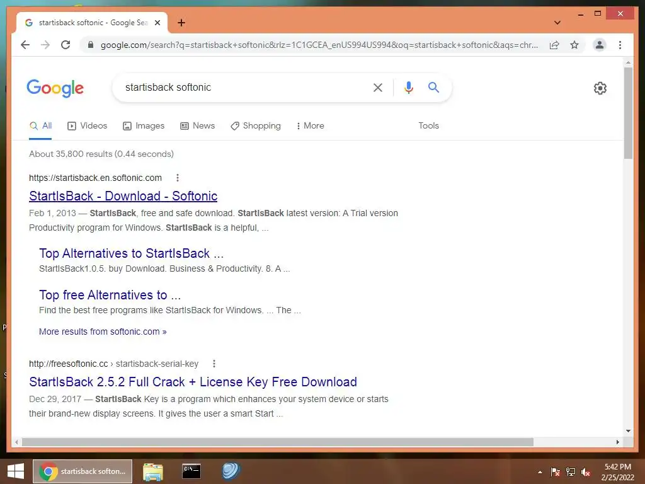The image size is (645, 484).
Task: Select Chrome taskbar button
Action: tap(83, 471)
